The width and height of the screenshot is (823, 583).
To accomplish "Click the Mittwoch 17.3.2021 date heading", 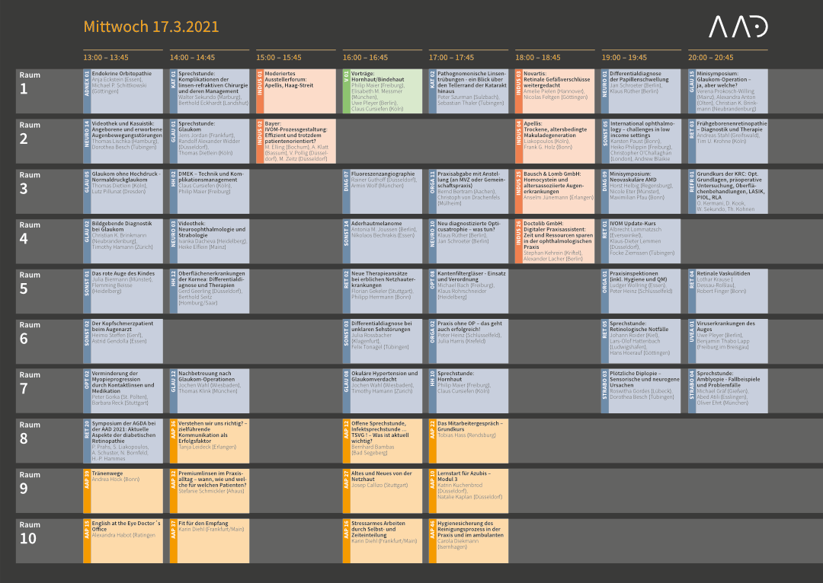I will 151,27.
